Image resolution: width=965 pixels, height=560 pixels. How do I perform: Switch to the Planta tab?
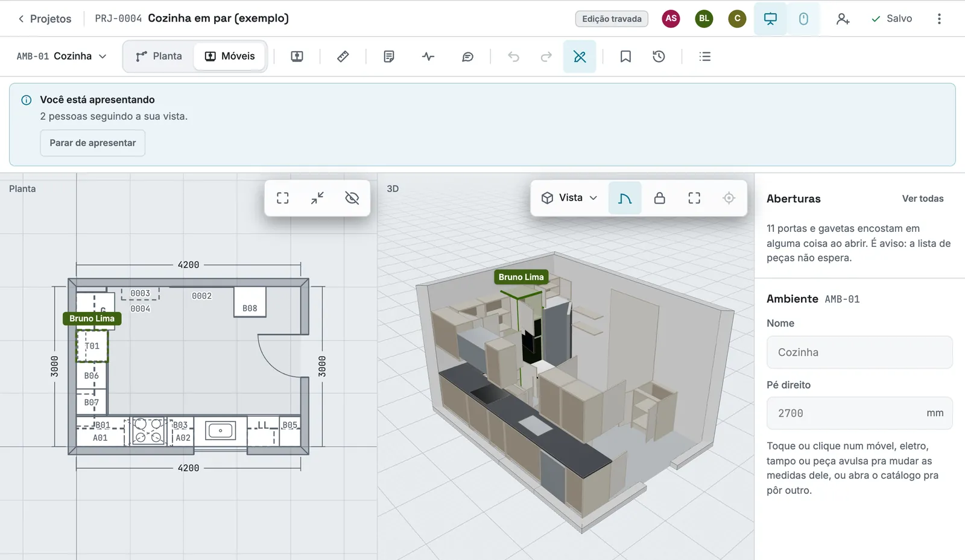[x=159, y=56]
